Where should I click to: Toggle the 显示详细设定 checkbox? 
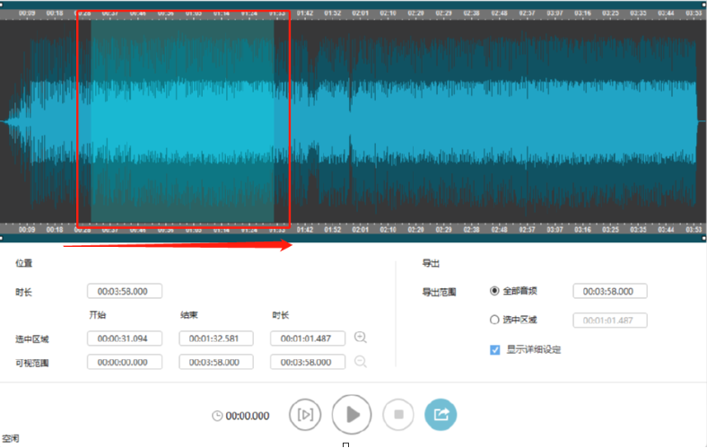pos(495,349)
